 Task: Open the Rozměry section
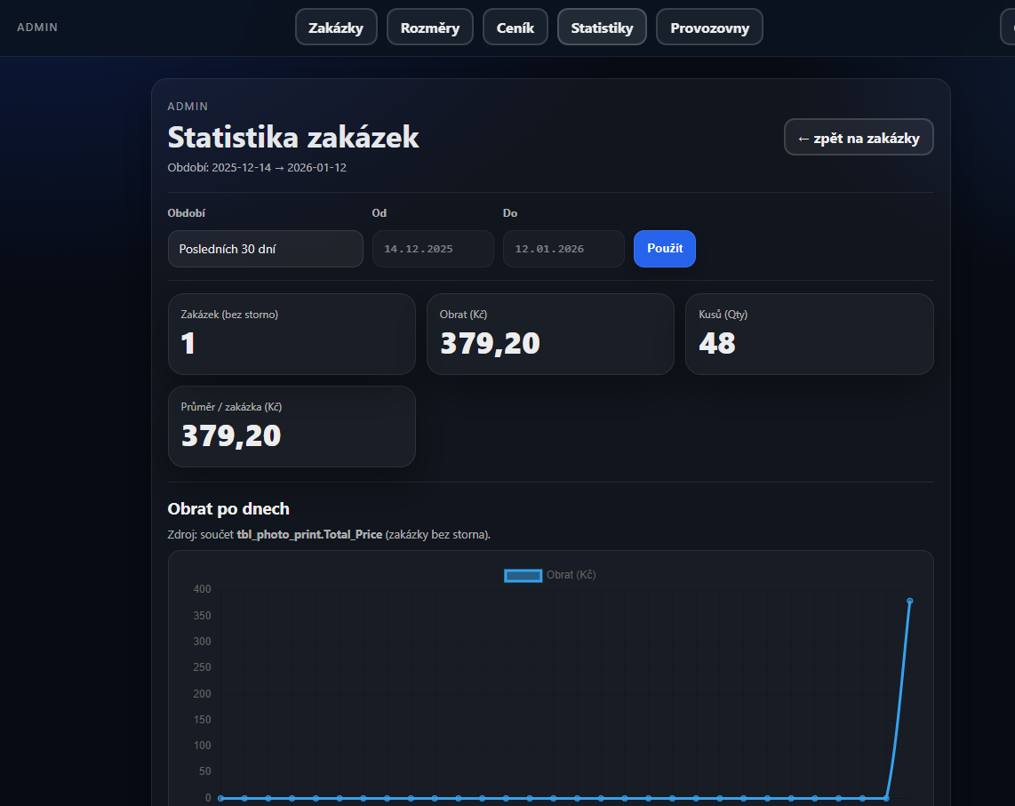coord(429,27)
